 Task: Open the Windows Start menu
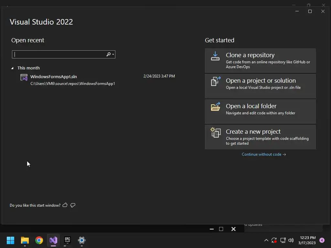pos(10,240)
